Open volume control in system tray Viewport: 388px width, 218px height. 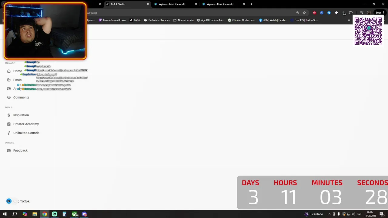(353, 214)
